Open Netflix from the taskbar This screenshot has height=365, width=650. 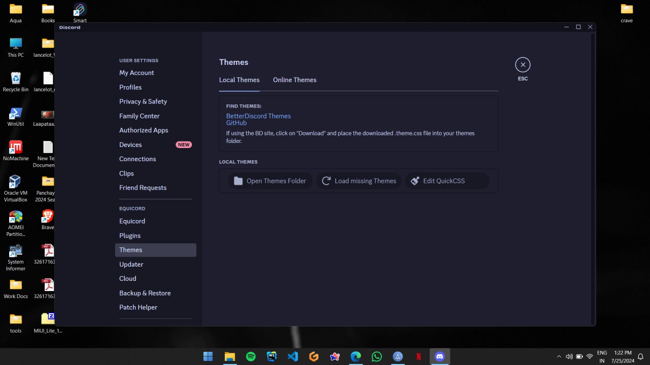[x=419, y=356]
